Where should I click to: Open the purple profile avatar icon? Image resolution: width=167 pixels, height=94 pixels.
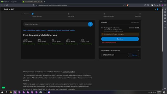(x=162, y=5)
